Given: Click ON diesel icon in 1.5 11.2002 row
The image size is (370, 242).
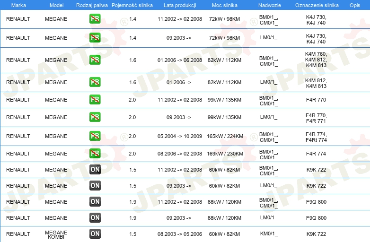Looking at the screenshot, I should [x=95, y=169].
